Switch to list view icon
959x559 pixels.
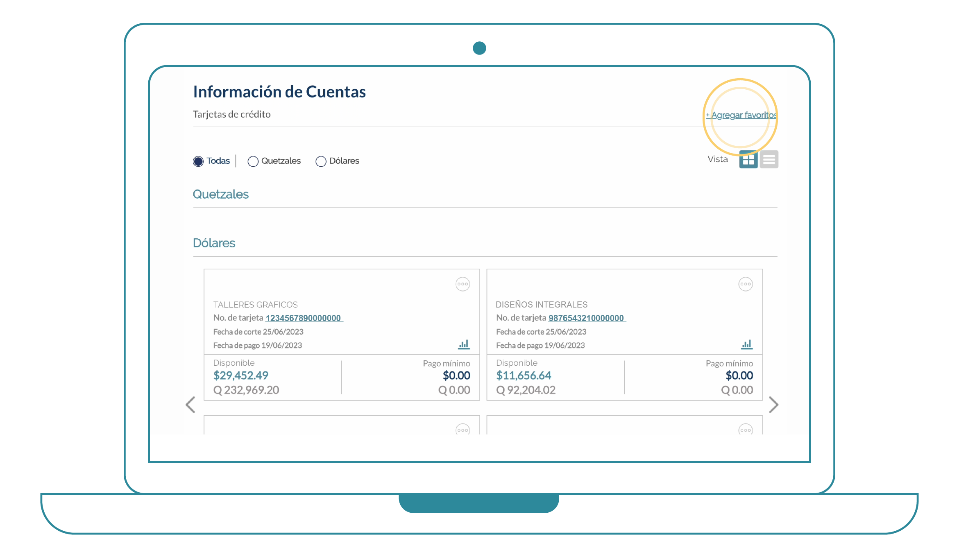click(x=769, y=160)
